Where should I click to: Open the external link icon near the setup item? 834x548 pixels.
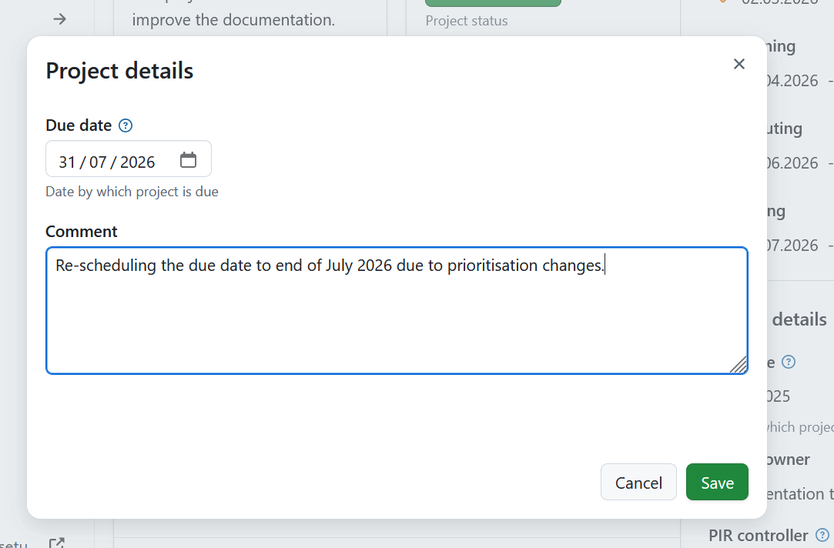57,543
